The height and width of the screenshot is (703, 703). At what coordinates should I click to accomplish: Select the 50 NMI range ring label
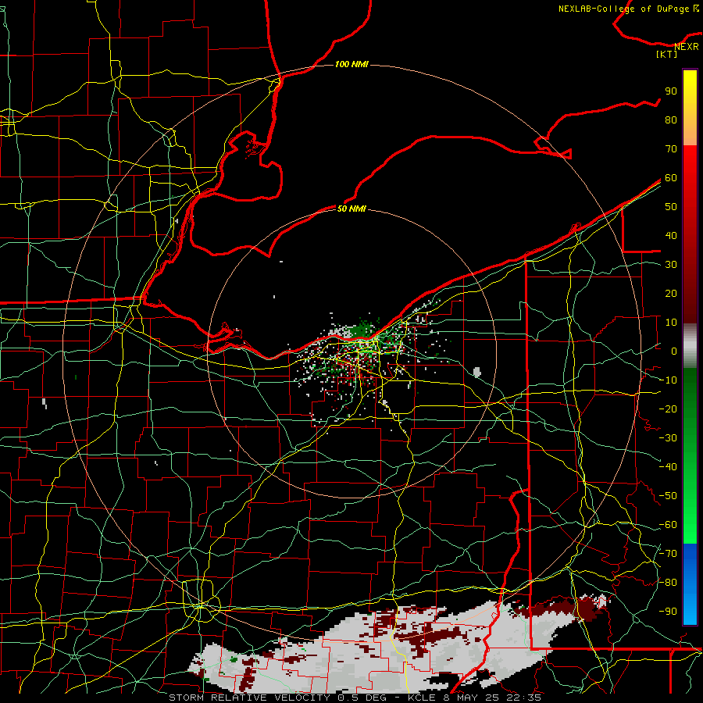coord(351,209)
